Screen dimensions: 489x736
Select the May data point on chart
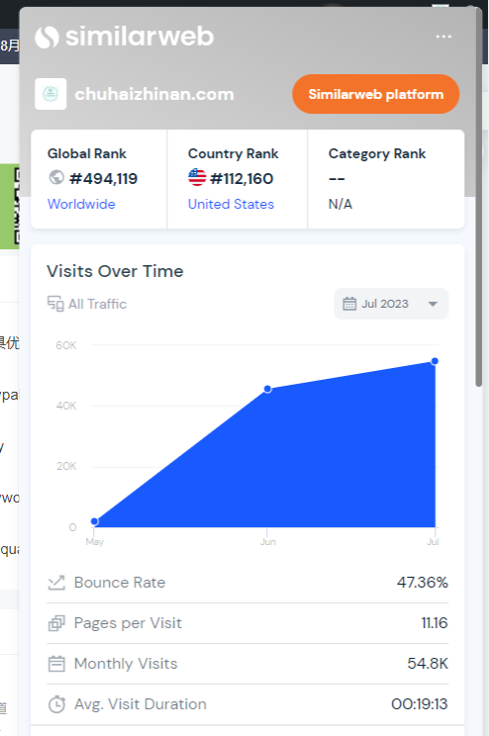click(94, 521)
